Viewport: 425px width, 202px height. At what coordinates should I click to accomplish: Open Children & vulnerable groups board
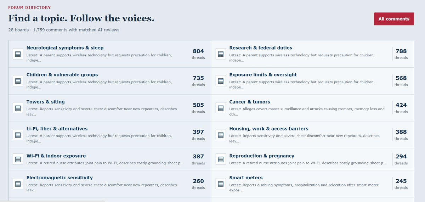tap(62, 75)
